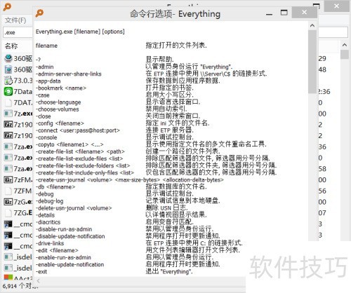Viewport: 351px width, 293px height.
Task: Click the "-exit" option text
Action: coord(41,271)
